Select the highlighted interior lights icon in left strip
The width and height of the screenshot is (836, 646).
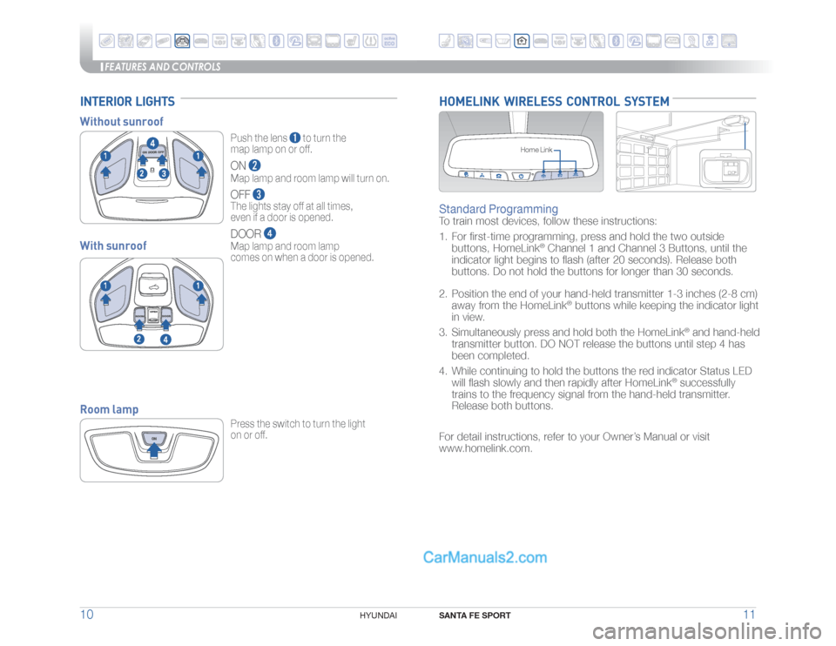(x=182, y=41)
